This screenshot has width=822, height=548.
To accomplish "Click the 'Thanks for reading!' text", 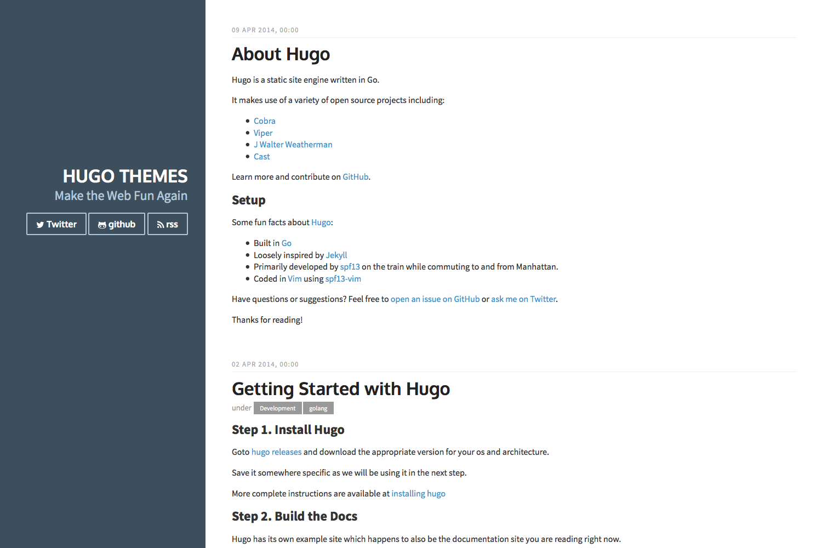I will tap(267, 320).
